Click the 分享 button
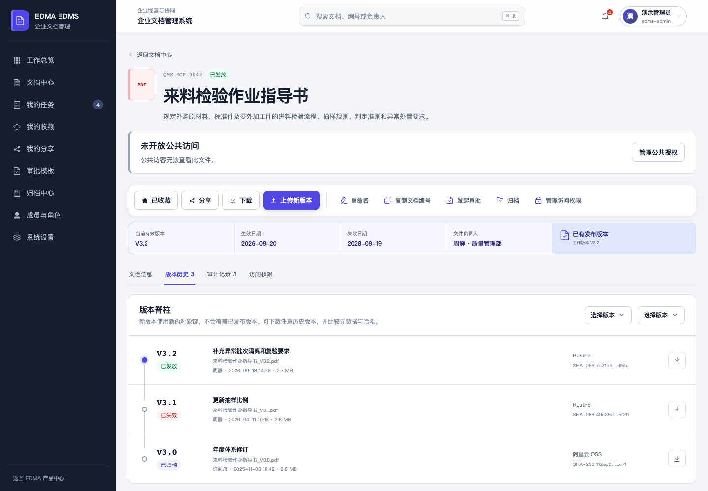The height and width of the screenshot is (491, 708). pos(200,200)
